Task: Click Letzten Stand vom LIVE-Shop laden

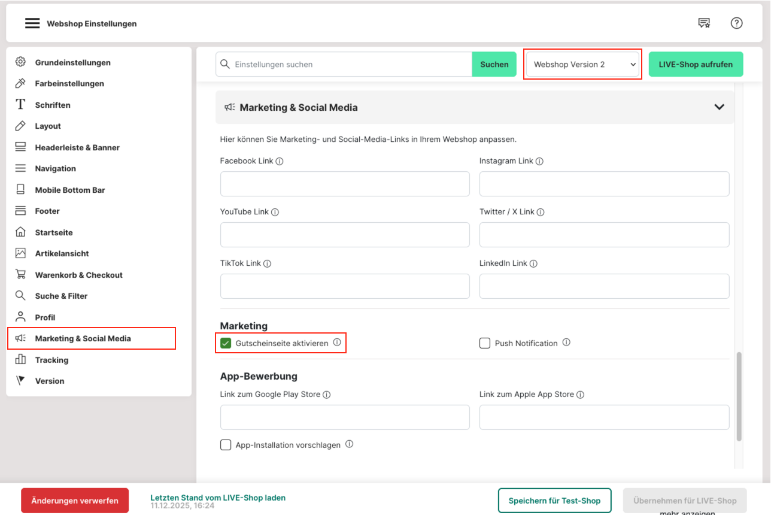Action: [x=218, y=498]
